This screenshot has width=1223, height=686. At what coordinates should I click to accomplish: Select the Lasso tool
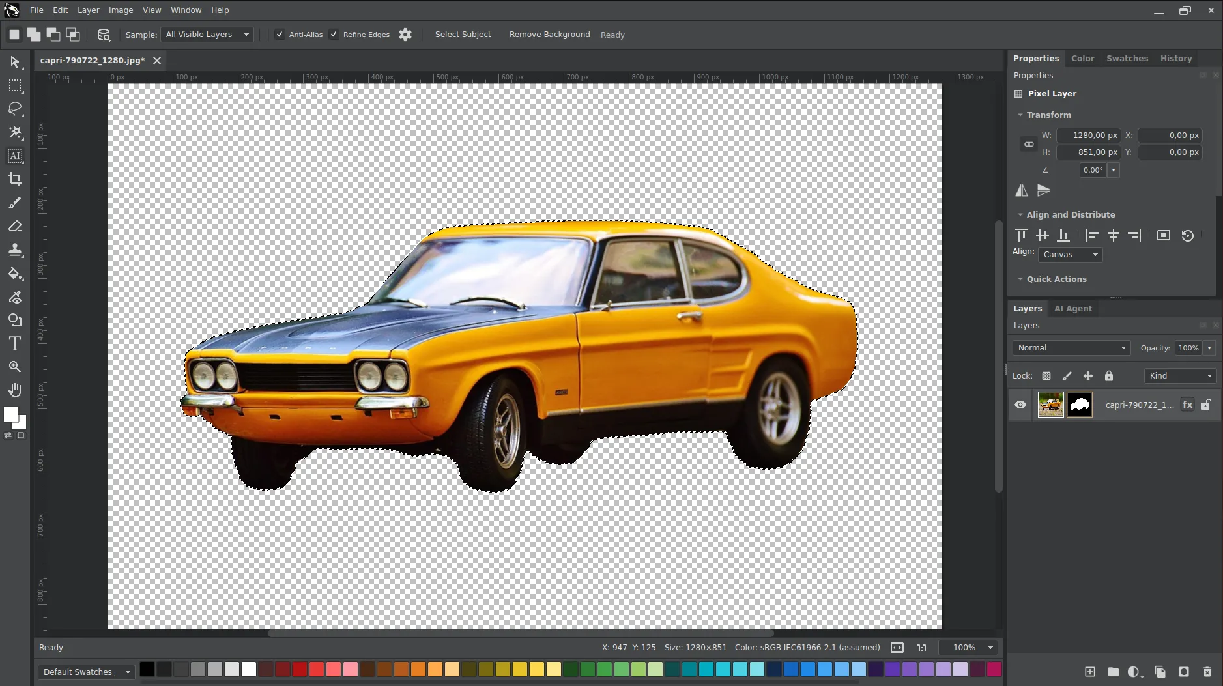click(x=15, y=109)
